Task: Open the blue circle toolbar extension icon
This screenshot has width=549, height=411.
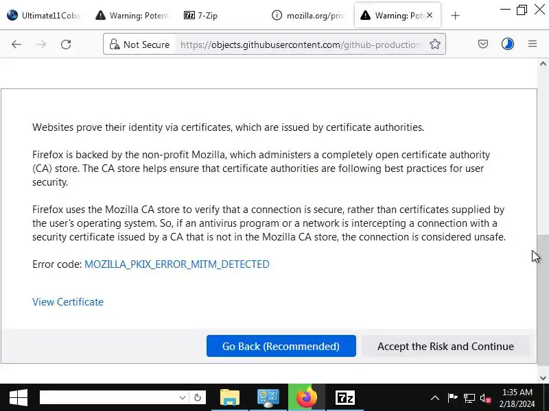Action: (x=508, y=44)
